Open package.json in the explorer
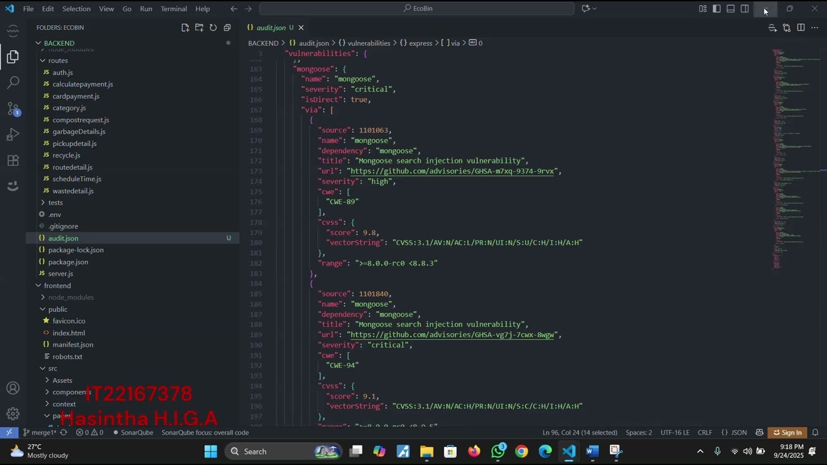 pos(68,262)
